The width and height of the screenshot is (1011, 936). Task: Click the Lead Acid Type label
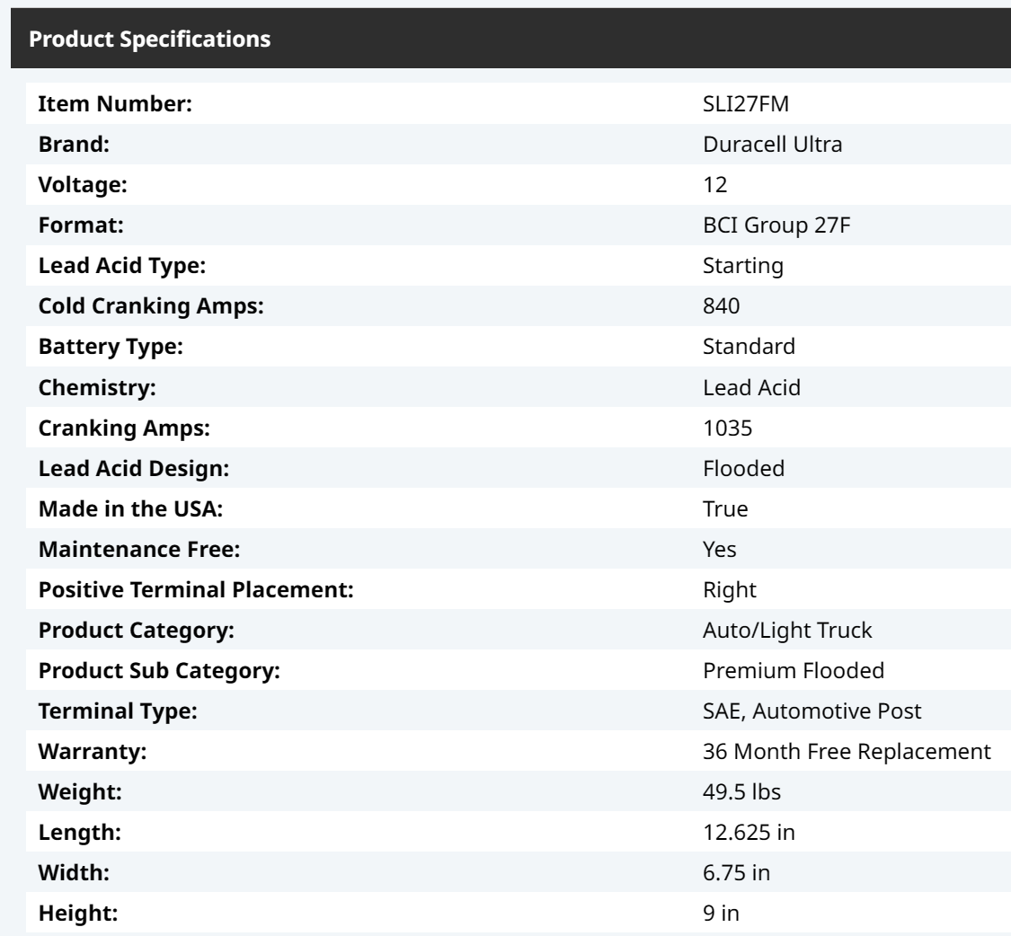point(122,266)
